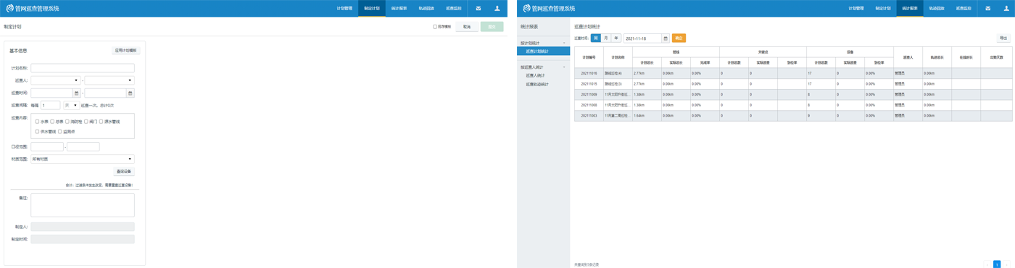Select 计划管理 in right window nav

tap(856, 9)
